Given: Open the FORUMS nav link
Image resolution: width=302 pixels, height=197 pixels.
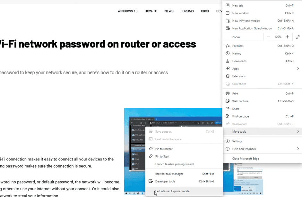Looking at the screenshot, I should coord(187,11).
